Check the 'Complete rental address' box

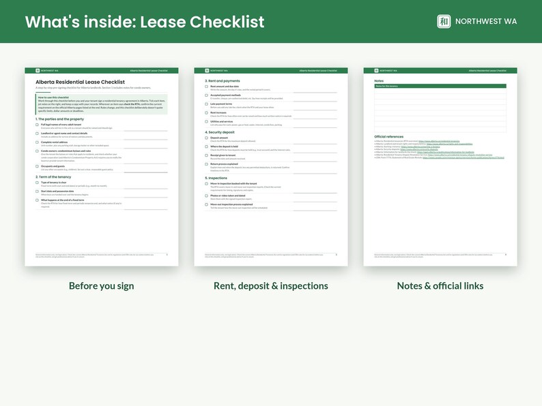(37, 142)
